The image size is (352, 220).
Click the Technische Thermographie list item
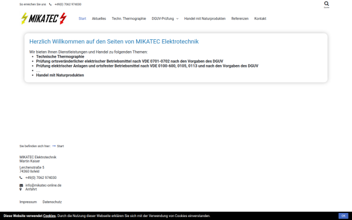tap(60, 56)
